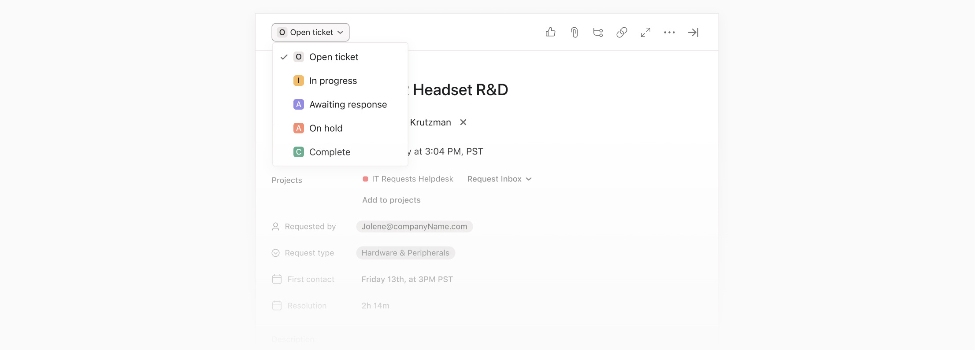Click the close details pane arrow icon
The image size is (975, 350).
tap(693, 32)
